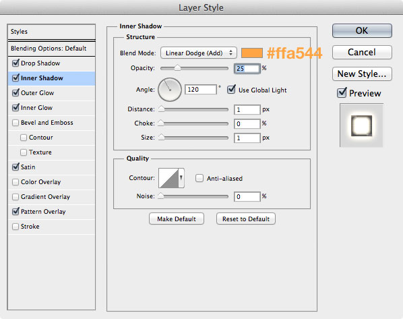Click the Size slider handle
This screenshot has height=319, width=403.
tap(161, 137)
